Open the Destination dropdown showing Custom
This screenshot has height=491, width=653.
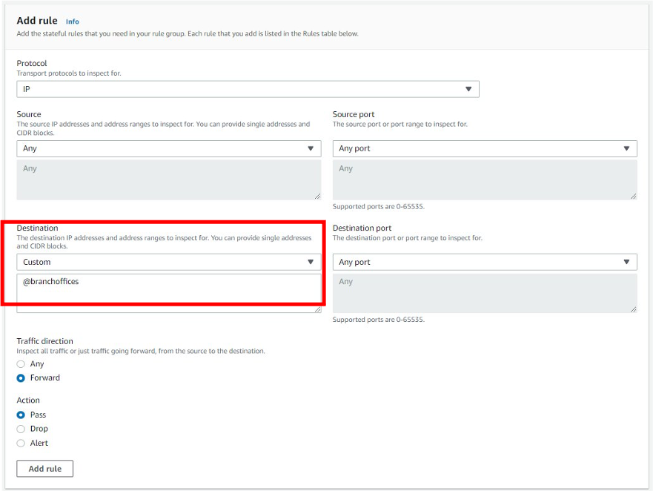click(x=170, y=262)
